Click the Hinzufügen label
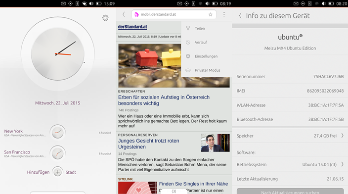Viewport: 348px width, 194px height. coord(38,172)
